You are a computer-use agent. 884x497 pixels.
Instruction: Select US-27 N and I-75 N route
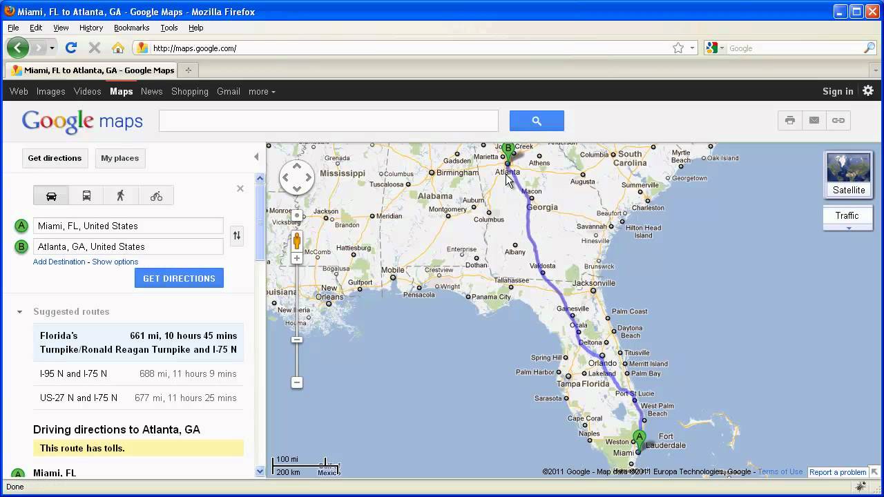[138, 398]
